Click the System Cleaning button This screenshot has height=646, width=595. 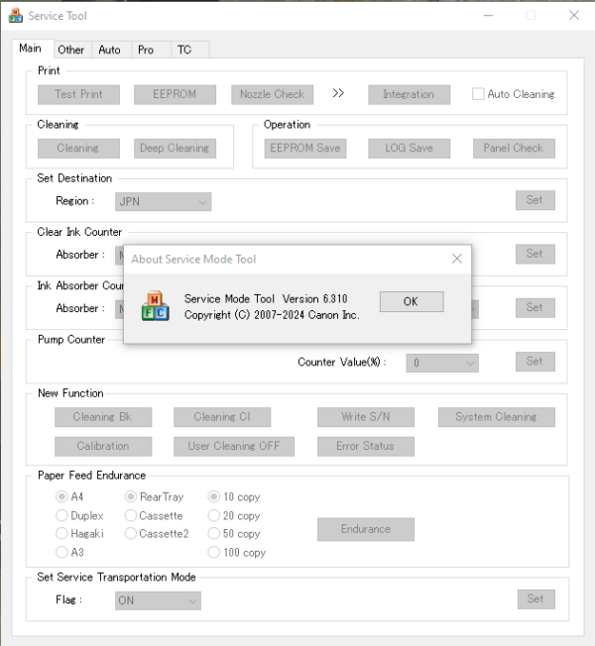[497, 417]
